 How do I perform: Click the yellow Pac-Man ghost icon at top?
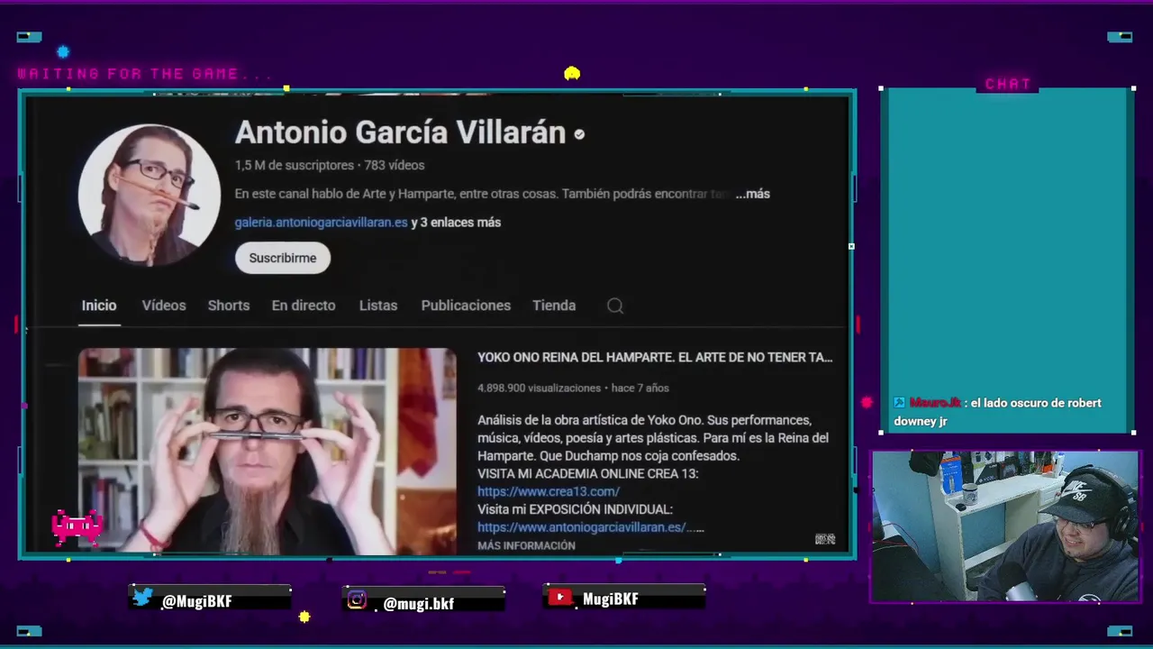pos(572,73)
